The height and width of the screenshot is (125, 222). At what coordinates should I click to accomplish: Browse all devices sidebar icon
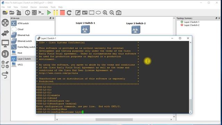pos(5,65)
